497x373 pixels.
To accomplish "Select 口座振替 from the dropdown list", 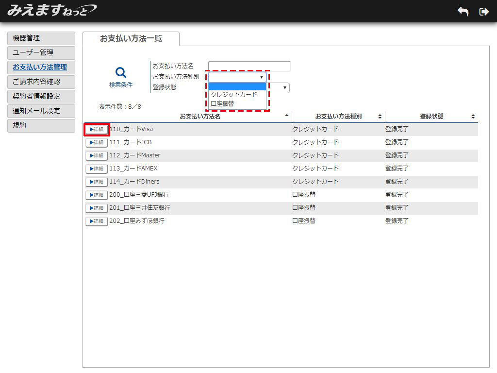I will [222, 103].
